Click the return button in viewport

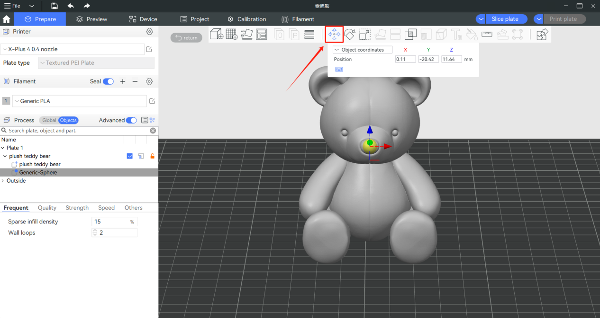[186, 38]
